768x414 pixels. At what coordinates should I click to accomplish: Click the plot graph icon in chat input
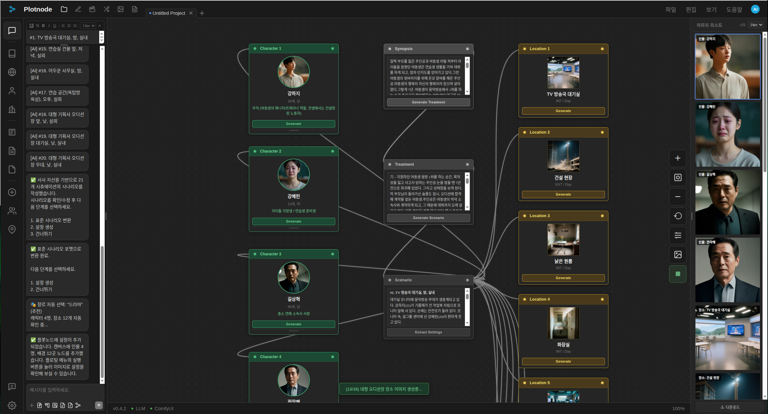(78, 405)
